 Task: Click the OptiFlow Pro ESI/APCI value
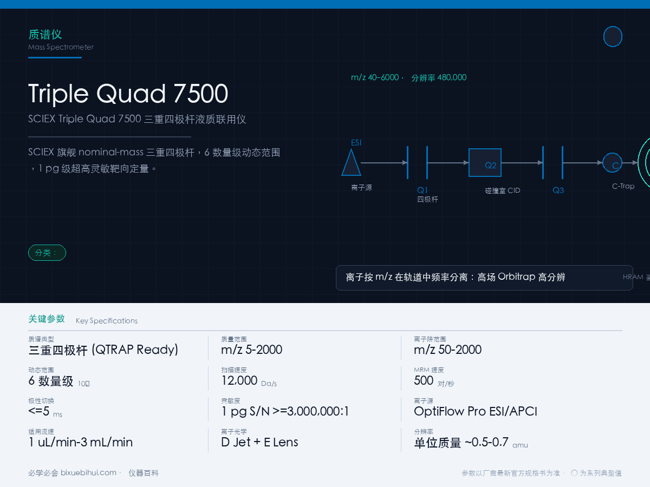[476, 411]
